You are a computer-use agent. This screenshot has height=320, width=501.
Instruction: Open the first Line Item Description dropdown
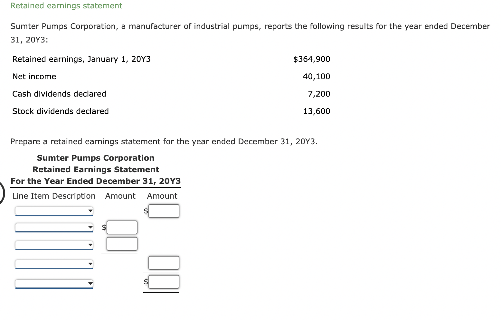(54, 211)
